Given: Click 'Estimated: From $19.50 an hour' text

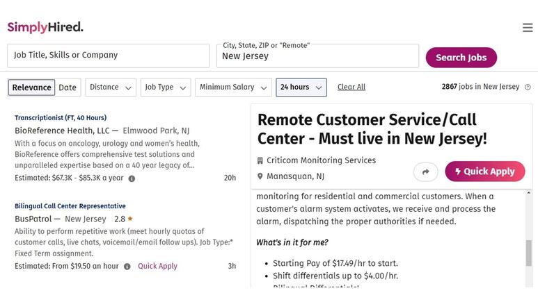Looking at the screenshot, I should coord(67,266).
